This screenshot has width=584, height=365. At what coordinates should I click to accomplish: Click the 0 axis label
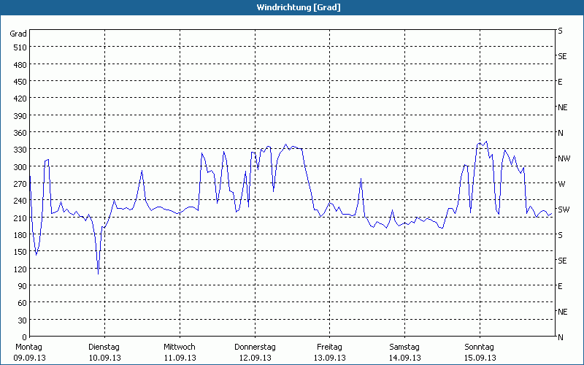pyautogui.click(x=25, y=337)
